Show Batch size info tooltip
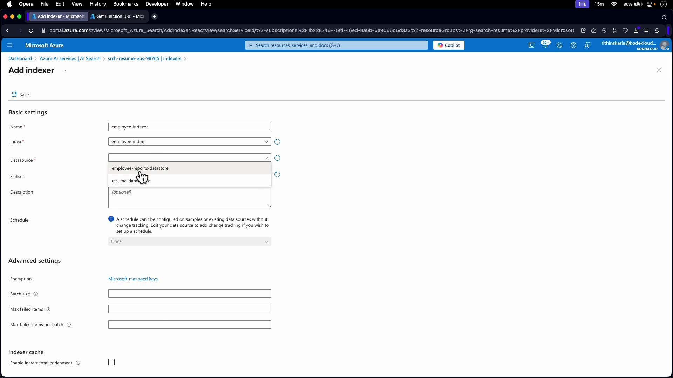673x378 pixels. (x=35, y=294)
